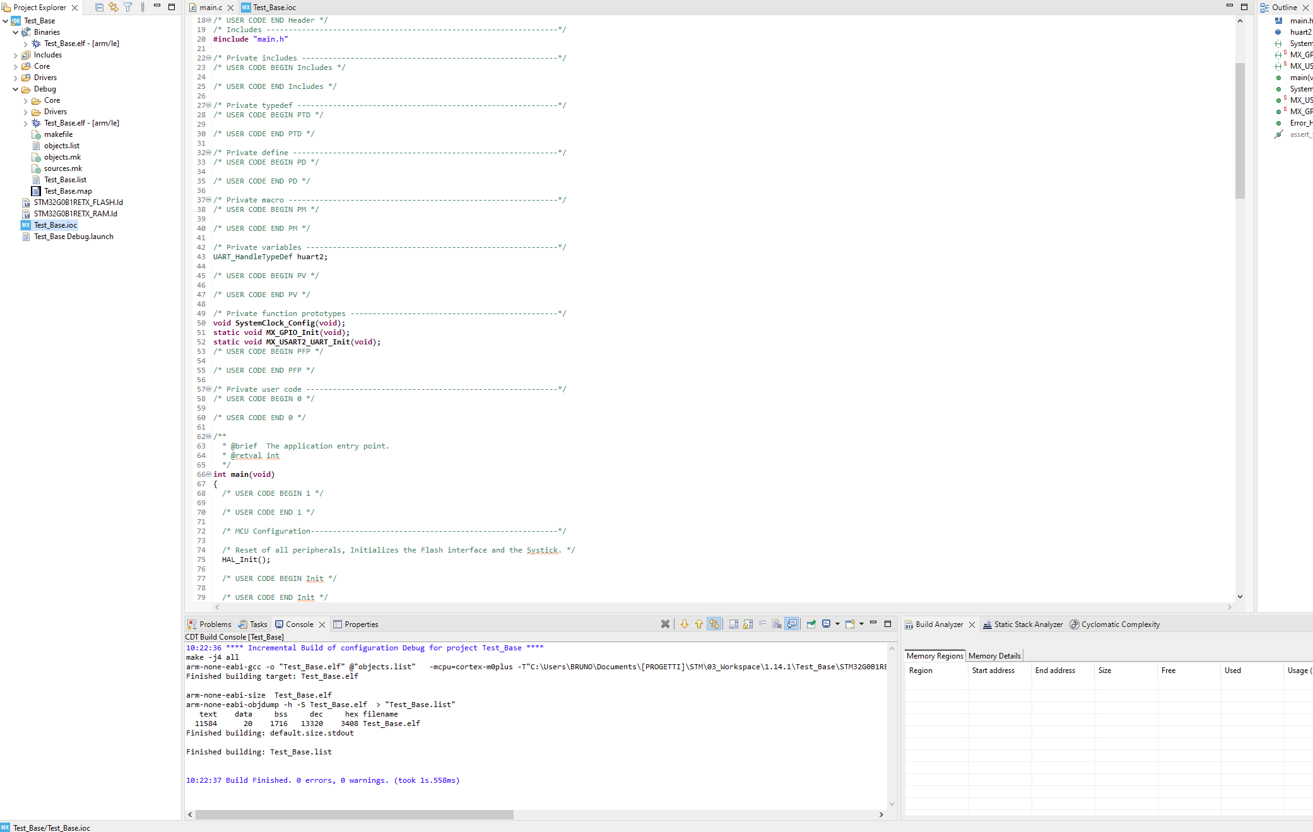Open the Project Explorer filter funnel
Viewport: 1313px width, 832px height.
[127, 7]
